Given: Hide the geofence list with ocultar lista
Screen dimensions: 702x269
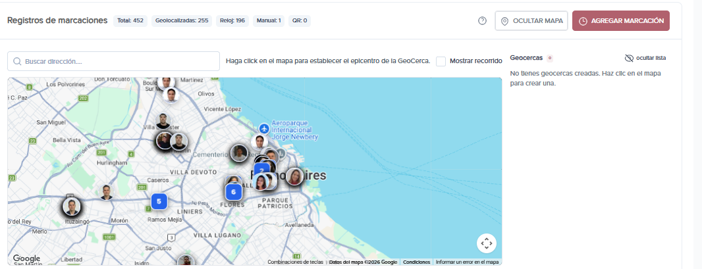Looking at the screenshot, I should [x=645, y=58].
